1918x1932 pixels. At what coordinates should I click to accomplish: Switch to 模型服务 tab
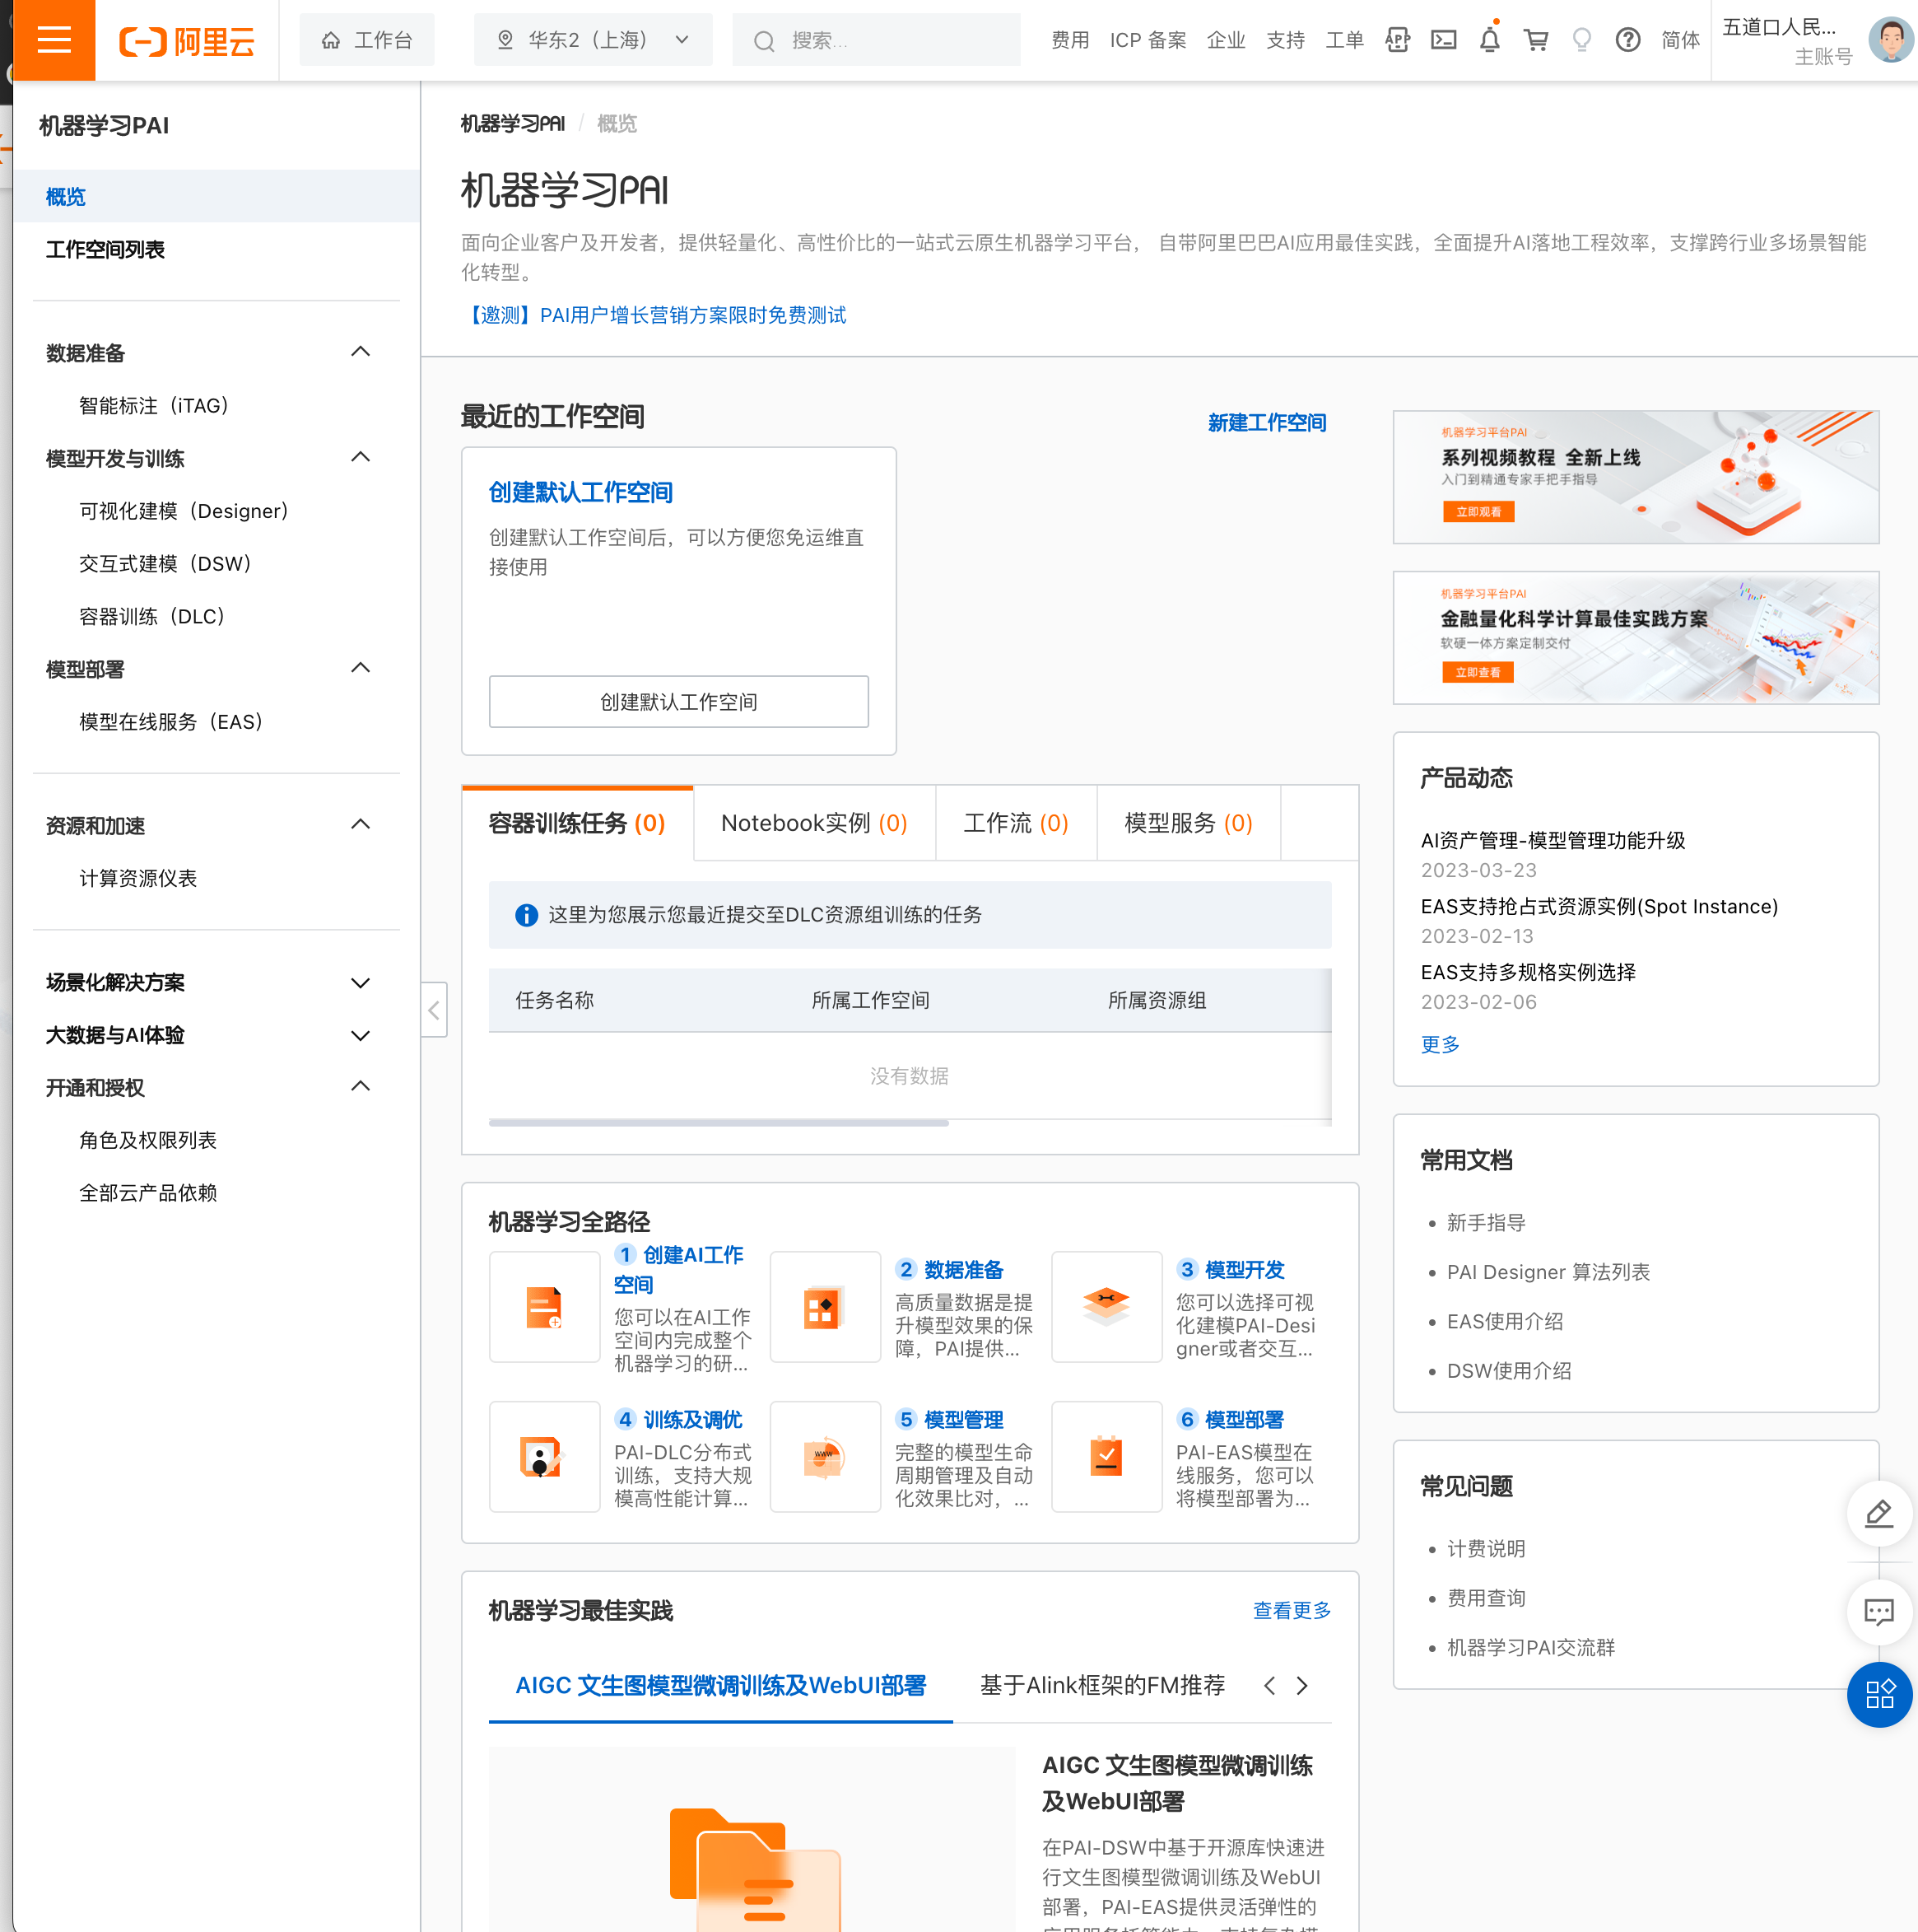point(1189,823)
